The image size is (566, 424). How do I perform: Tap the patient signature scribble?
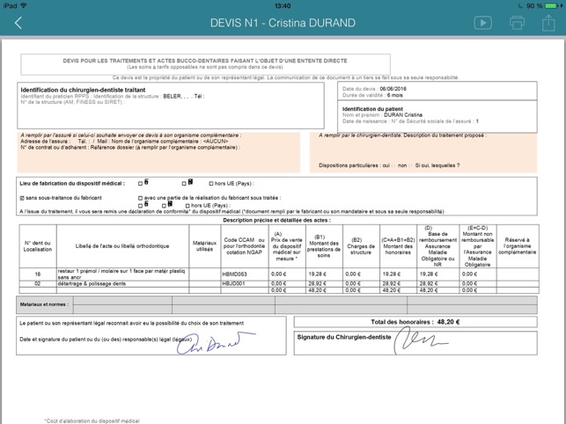click(215, 343)
